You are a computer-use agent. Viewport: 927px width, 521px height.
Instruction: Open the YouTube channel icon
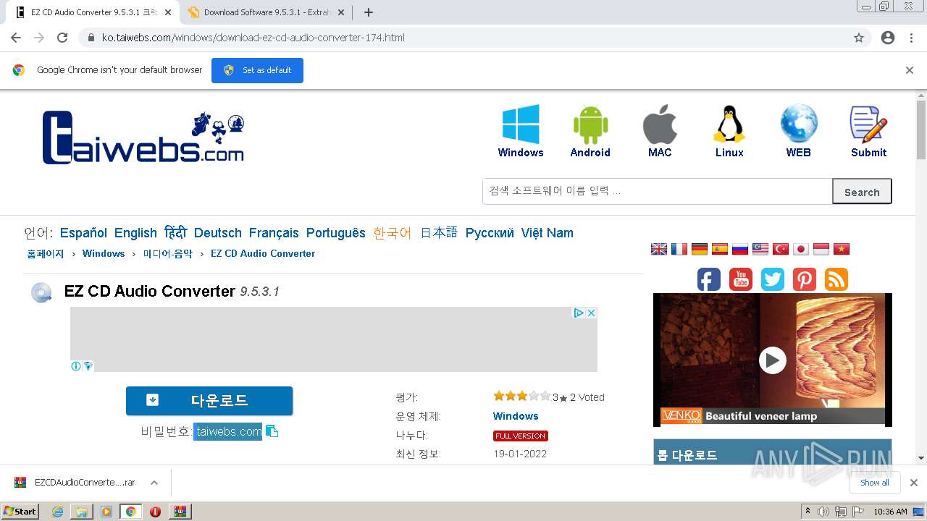pos(741,279)
